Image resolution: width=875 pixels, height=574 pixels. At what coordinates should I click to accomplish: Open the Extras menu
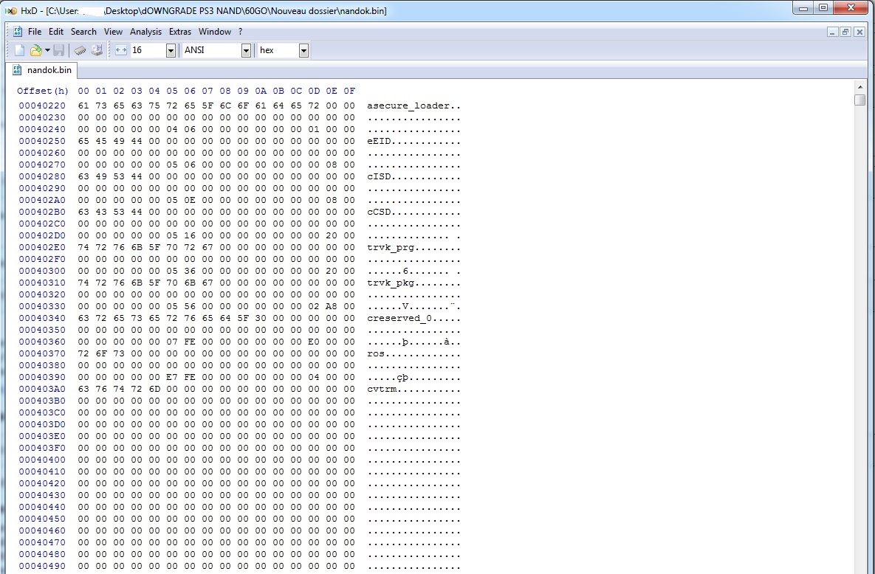(180, 32)
